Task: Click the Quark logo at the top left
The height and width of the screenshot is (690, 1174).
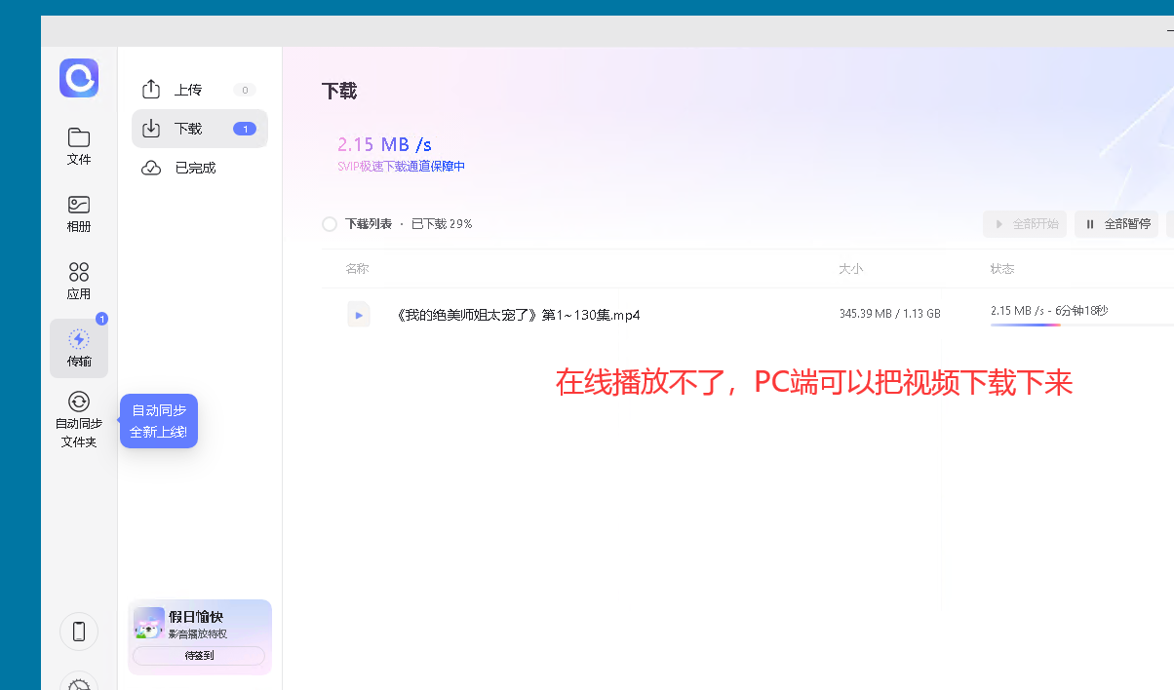Action: point(78,77)
